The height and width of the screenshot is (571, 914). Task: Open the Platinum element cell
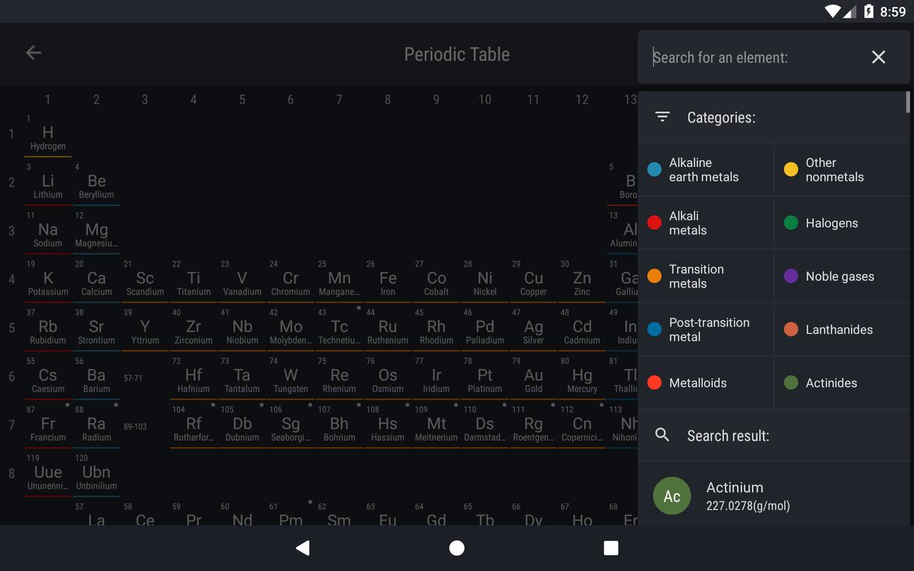(485, 378)
